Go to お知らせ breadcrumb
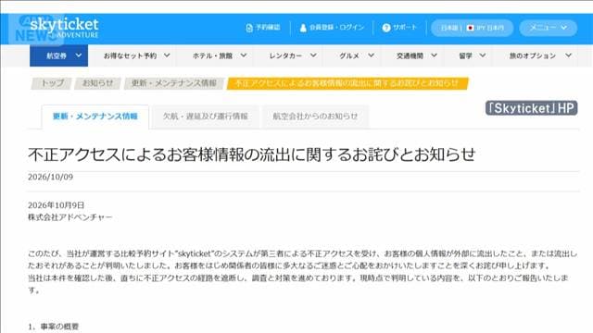593x333 pixels. [97, 83]
